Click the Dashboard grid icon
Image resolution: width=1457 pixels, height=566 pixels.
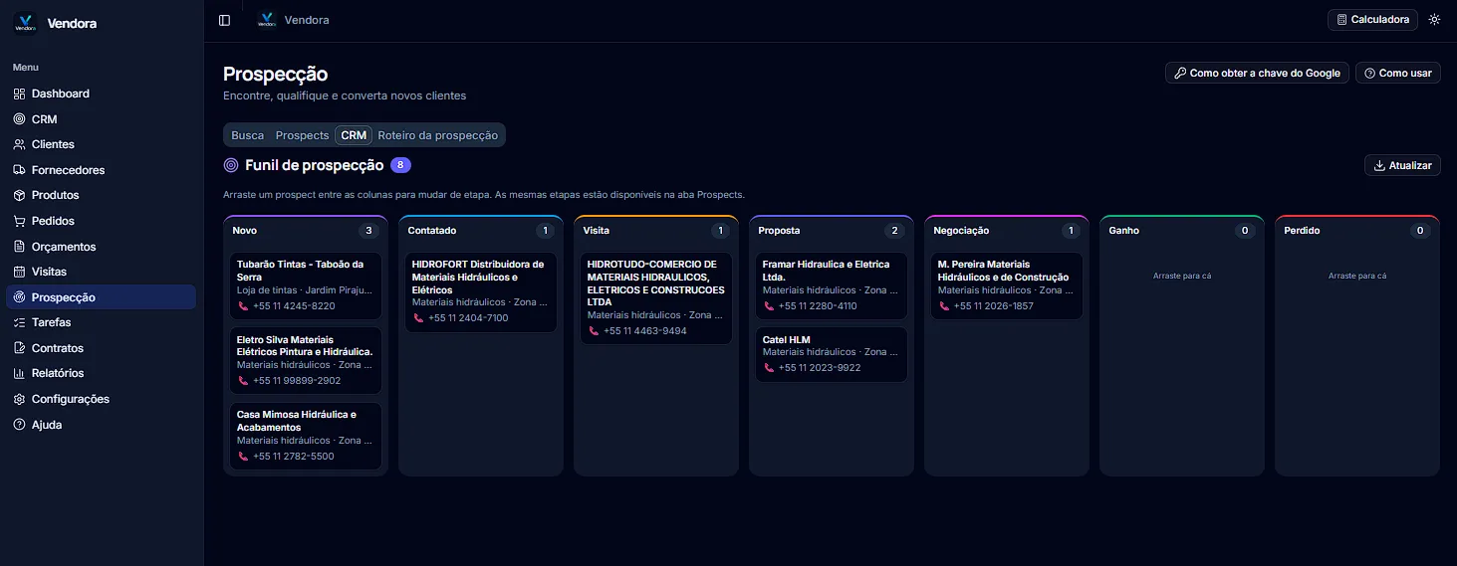20,94
